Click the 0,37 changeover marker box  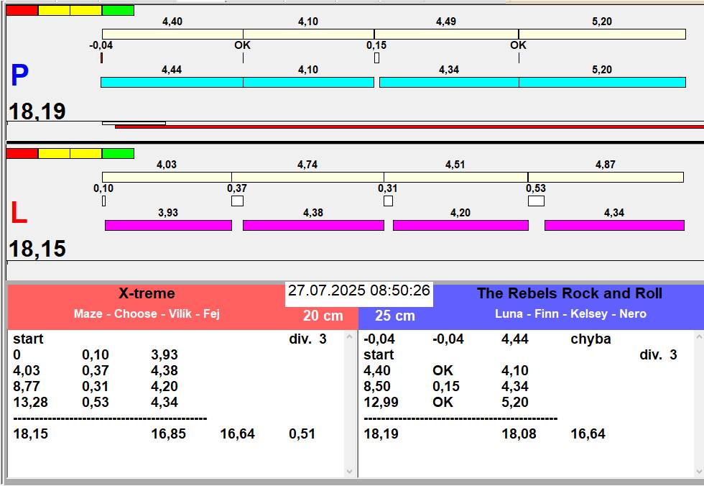tap(237, 201)
